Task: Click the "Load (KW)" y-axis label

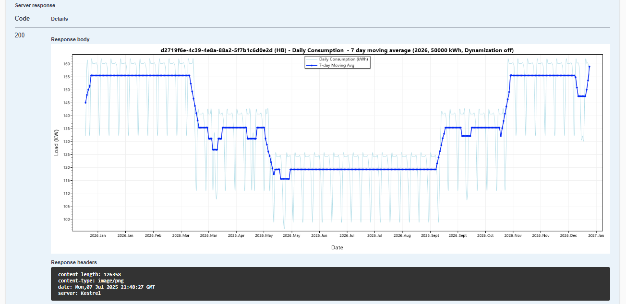Action: (56, 142)
